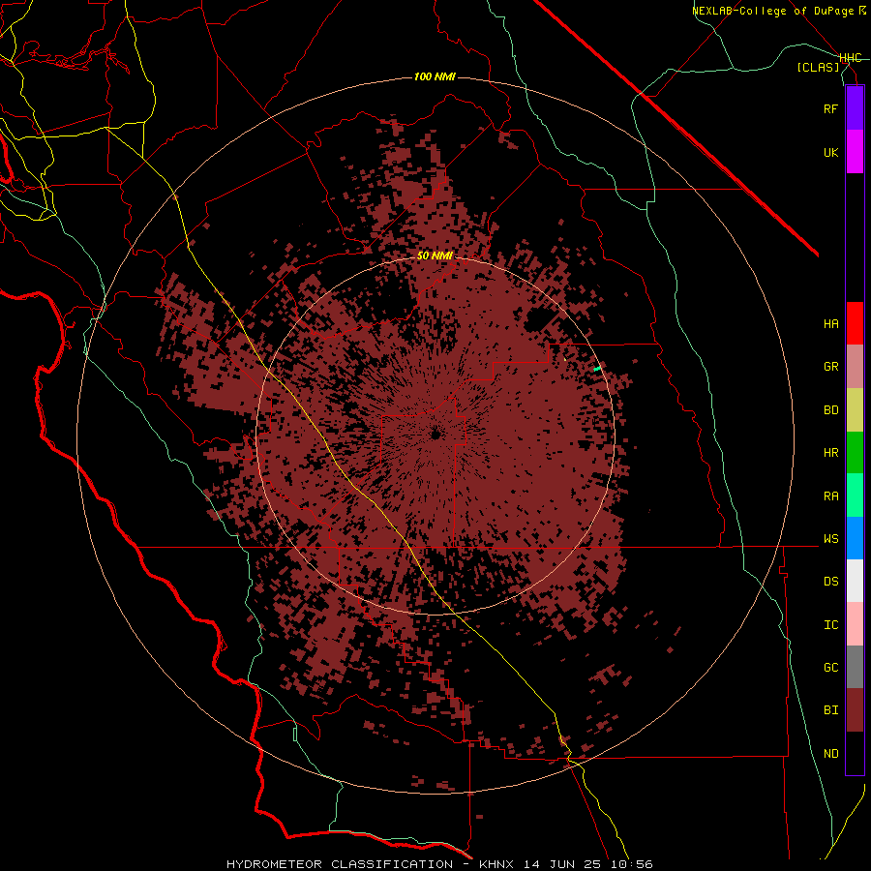Click the HR legend label
Screen dimensions: 871x871
pyautogui.click(x=830, y=453)
